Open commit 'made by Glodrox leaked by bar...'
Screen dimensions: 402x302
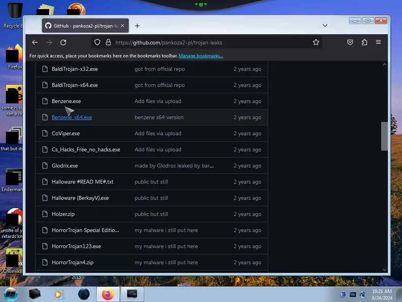tap(174, 166)
